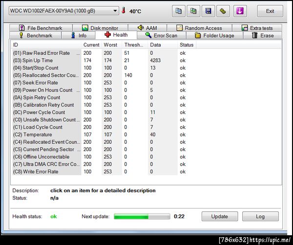The width and height of the screenshot is (293, 245).
Task: Open the drive selection dropdown
Action: coord(63,11)
